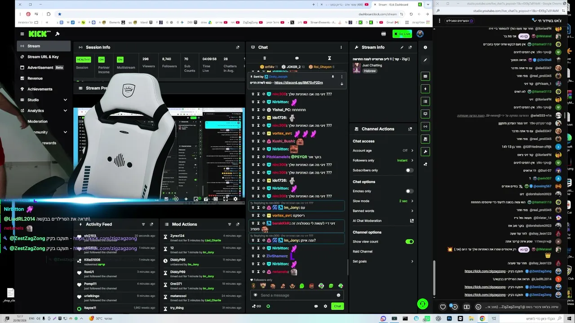This screenshot has width=575, height=323.
Task: Click the Just Chatting category text
Action: click(x=372, y=65)
